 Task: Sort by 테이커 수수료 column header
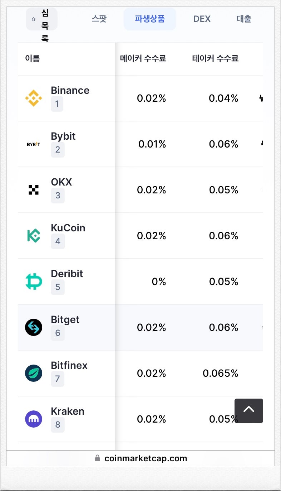click(215, 58)
